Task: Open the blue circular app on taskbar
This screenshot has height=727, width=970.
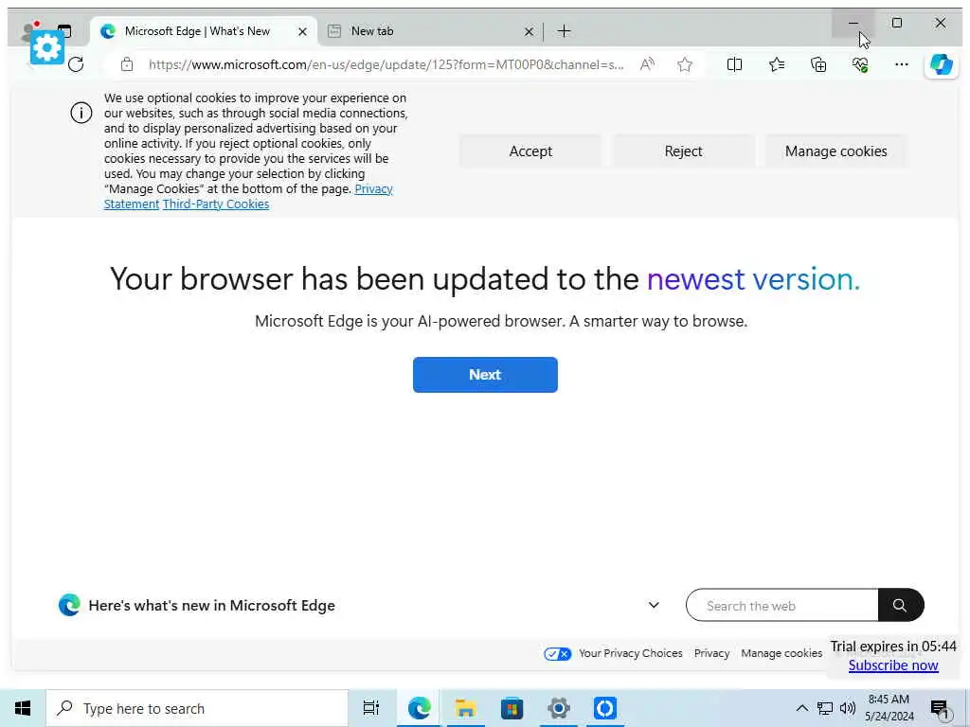Action: (604, 708)
